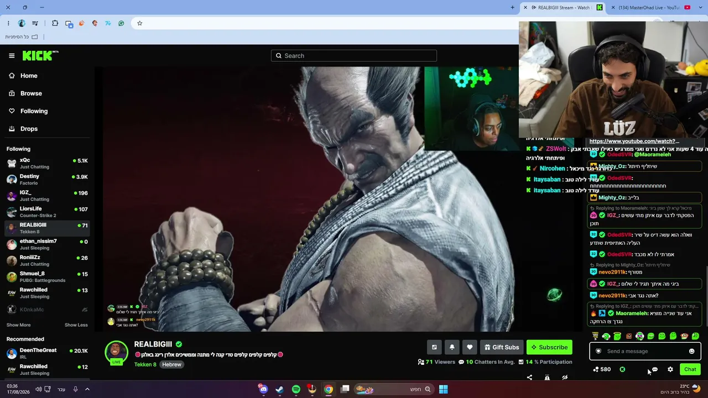Follow channel with the heart icon

[470, 347]
